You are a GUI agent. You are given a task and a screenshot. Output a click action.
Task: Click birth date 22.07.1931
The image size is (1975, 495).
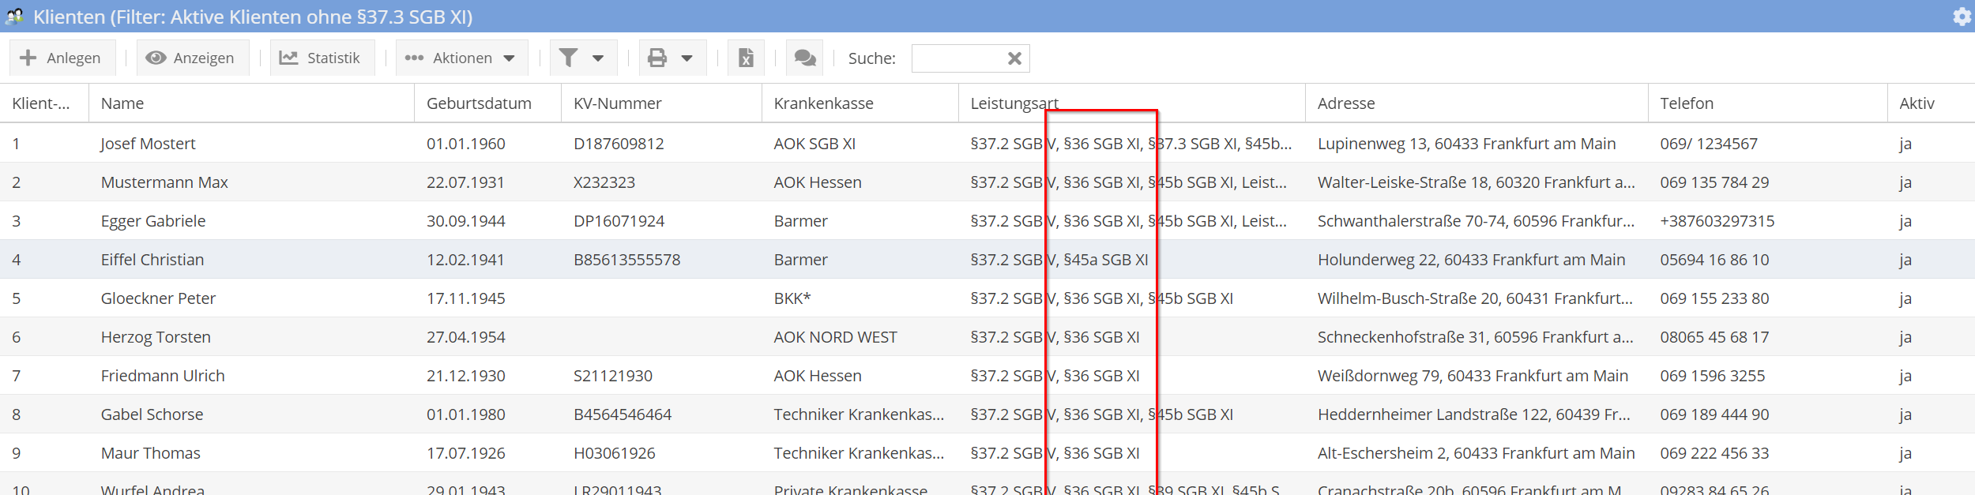(x=465, y=182)
